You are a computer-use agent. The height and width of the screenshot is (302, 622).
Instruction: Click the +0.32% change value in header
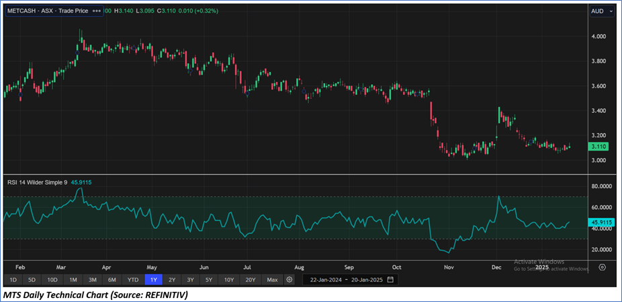click(x=206, y=11)
